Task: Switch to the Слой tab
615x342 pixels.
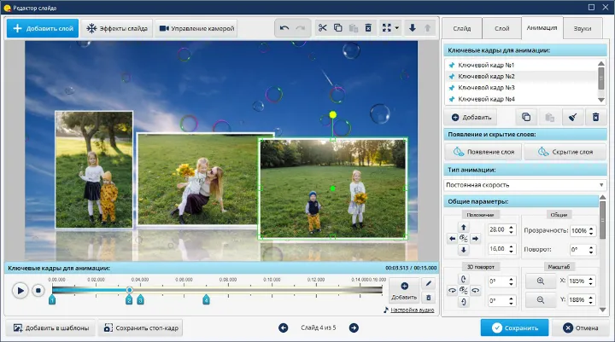Action: click(x=501, y=28)
